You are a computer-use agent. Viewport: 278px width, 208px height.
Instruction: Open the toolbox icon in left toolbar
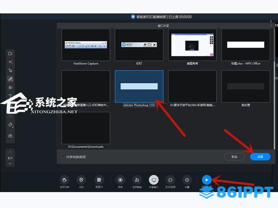click(10, 136)
